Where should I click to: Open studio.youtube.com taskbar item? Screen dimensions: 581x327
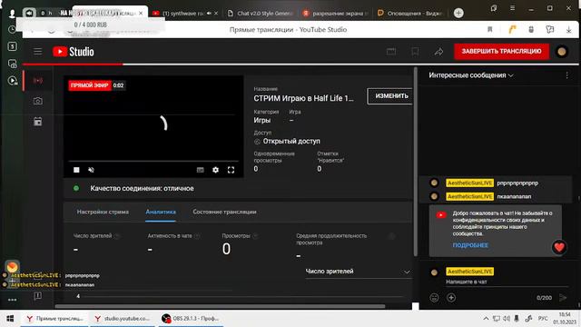pos(123,319)
